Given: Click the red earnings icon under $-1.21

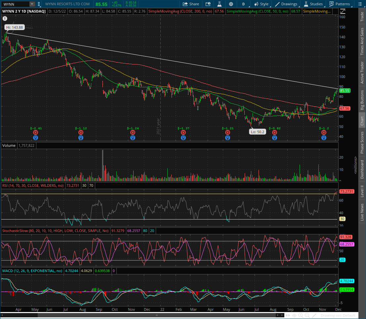Looking at the screenshot, I should (227, 133).
